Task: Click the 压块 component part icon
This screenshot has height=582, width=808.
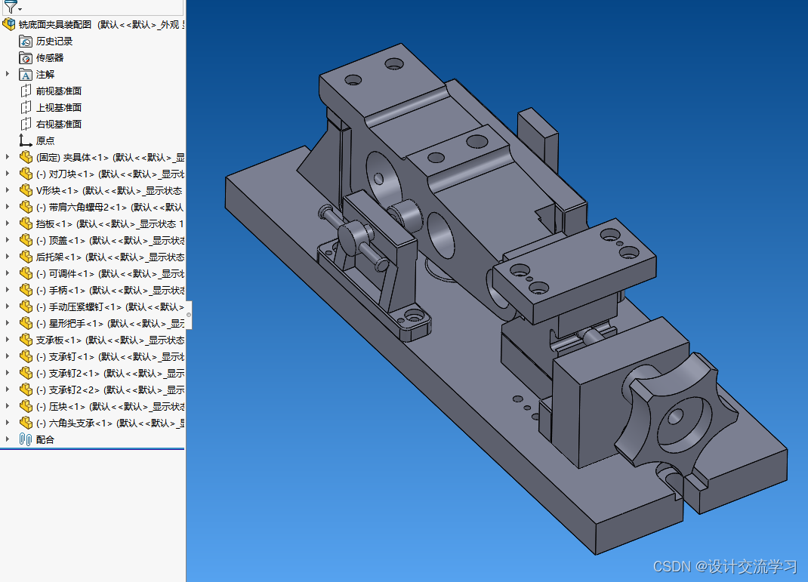Action: tap(25, 405)
